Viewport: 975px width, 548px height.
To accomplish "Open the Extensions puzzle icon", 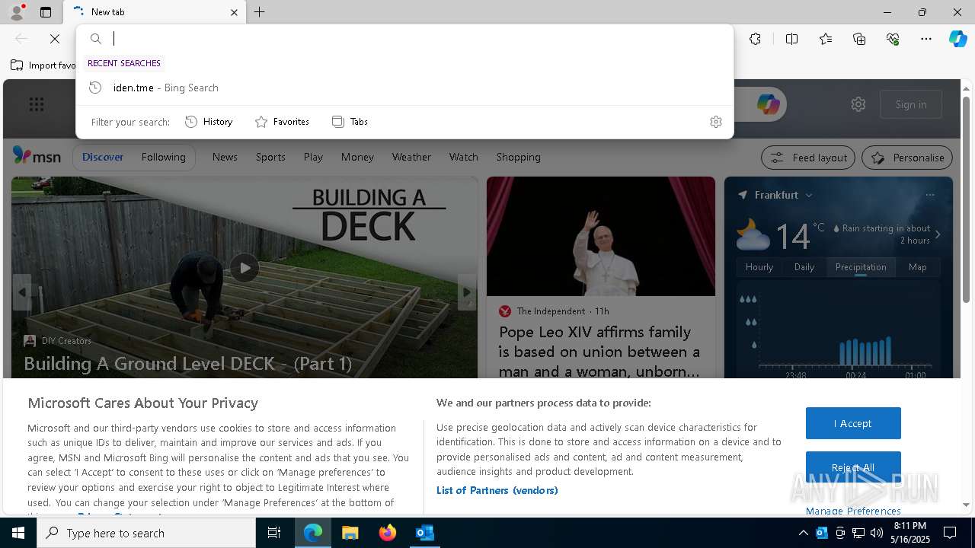I will pyautogui.click(x=755, y=39).
